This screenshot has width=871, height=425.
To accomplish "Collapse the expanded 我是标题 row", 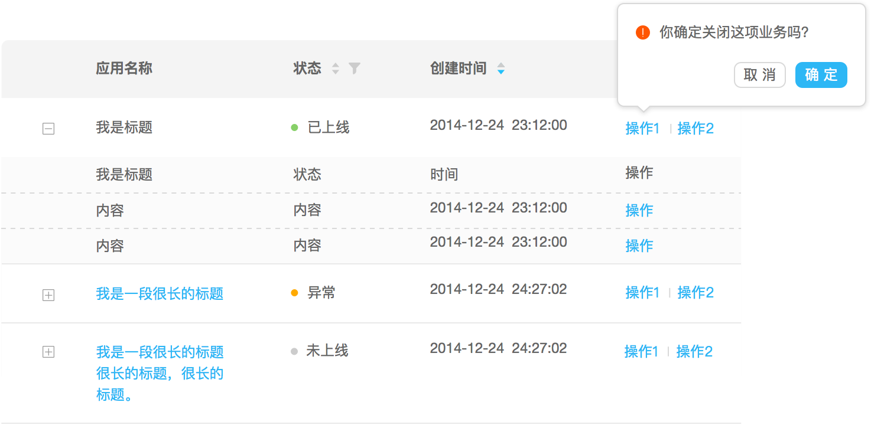I will click(x=48, y=129).
